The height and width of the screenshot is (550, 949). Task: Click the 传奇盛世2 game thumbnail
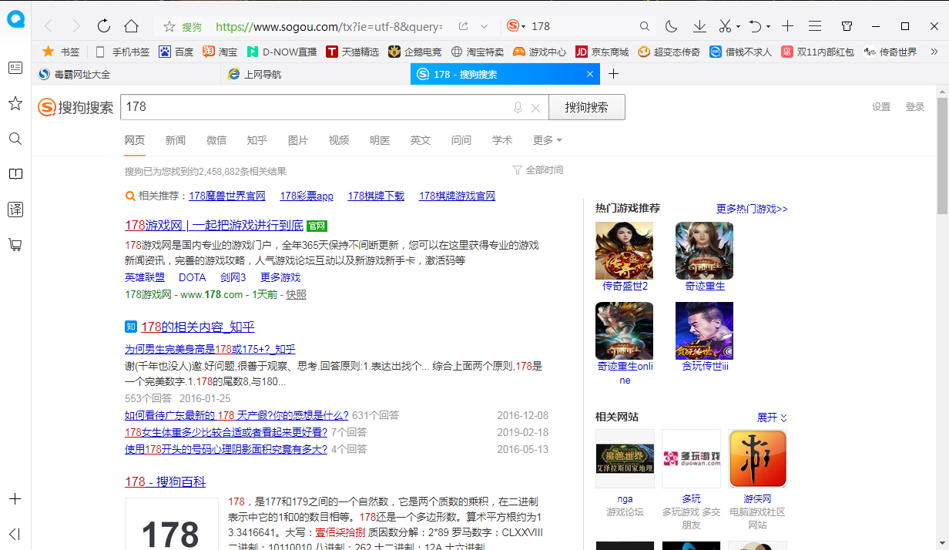click(x=624, y=250)
